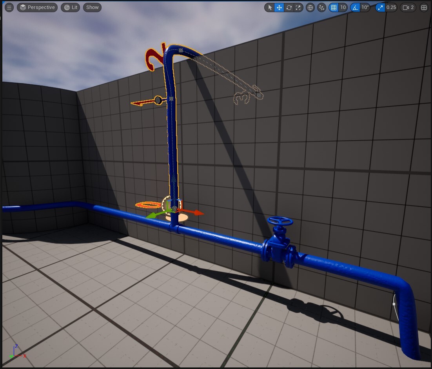The image size is (432, 369).
Task: Toggle between world and local transform space
Action: [310, 7]
